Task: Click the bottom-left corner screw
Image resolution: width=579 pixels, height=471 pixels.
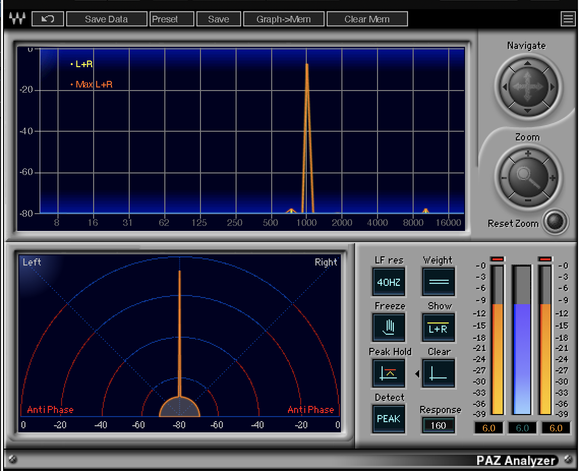Action: click(x=13, y=459)
